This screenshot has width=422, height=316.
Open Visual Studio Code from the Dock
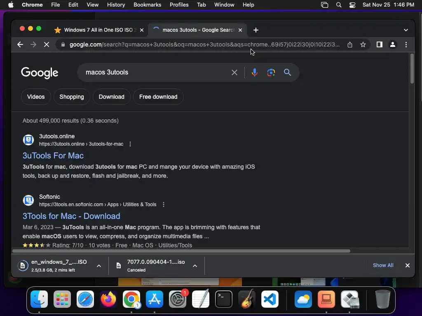point(270,299)
